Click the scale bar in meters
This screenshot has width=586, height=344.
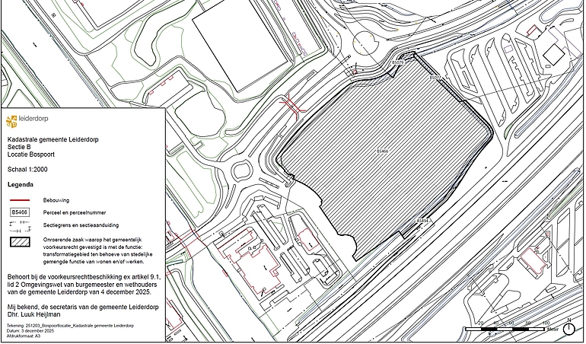[x=505, y=330]
